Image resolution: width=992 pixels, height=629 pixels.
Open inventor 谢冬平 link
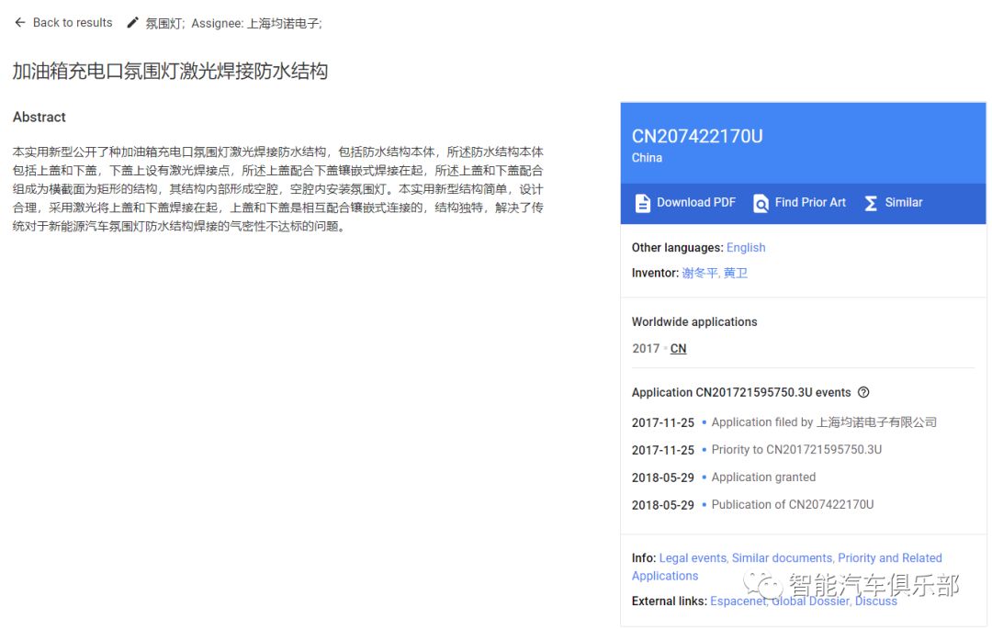pos(700,273)
